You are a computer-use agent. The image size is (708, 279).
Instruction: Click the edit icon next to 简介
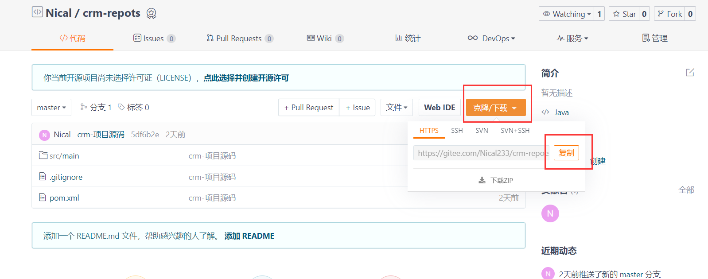pos(690,73)
